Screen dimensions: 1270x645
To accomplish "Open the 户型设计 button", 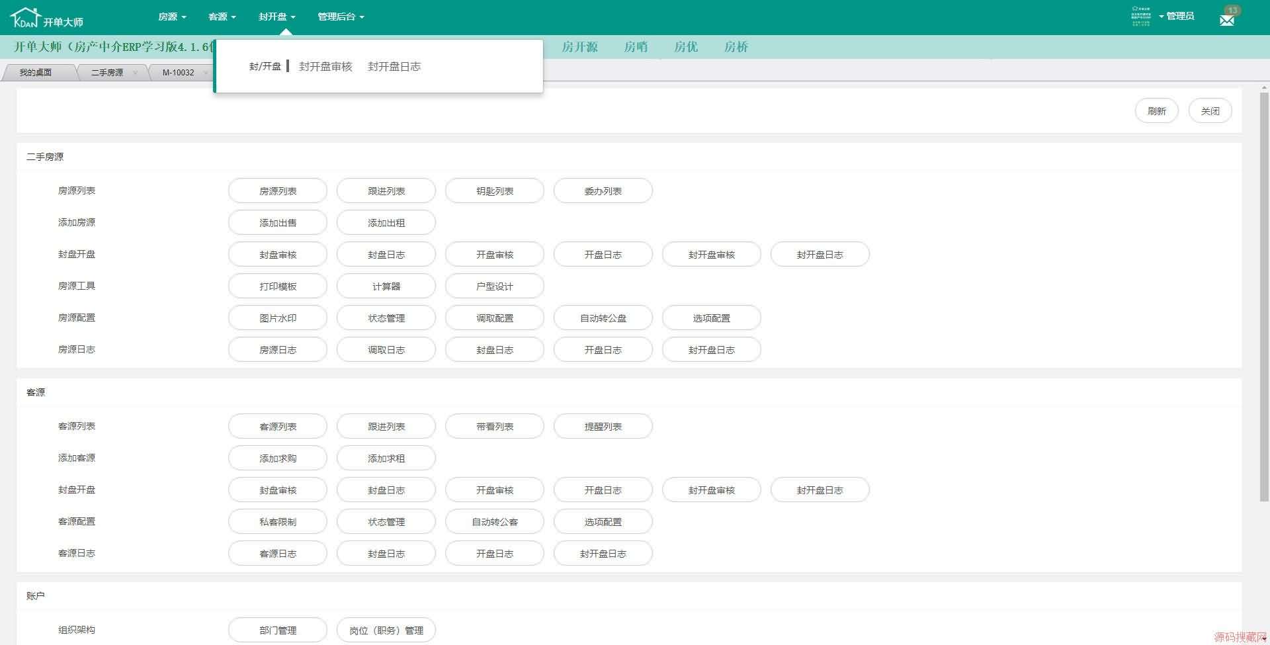I will [x=495, y=286].
